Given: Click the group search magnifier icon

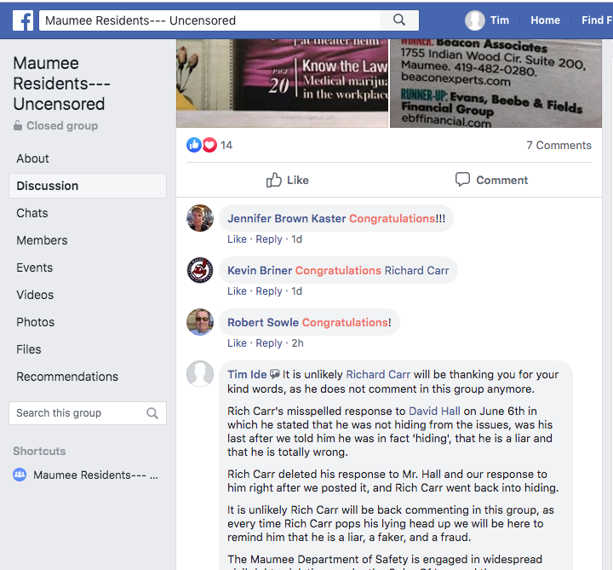Looking at the screenshot, I should 152,413.
